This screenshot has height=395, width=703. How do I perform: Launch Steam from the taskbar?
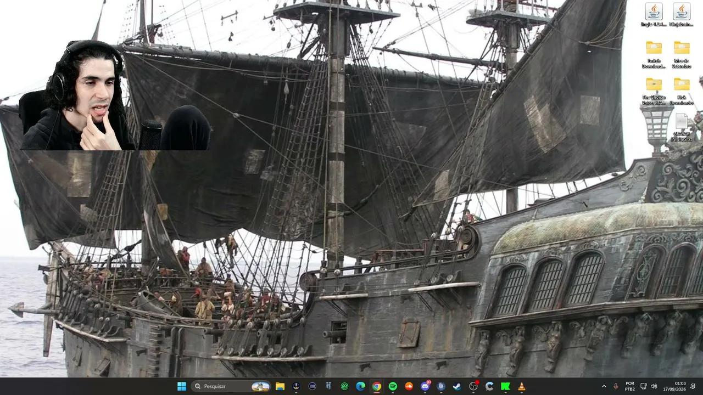pyautogui.click(x=457, y=386)
